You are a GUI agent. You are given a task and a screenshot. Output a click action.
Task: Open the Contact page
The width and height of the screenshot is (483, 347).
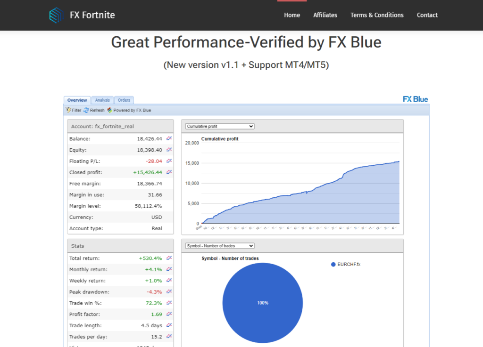click(427, 15)
